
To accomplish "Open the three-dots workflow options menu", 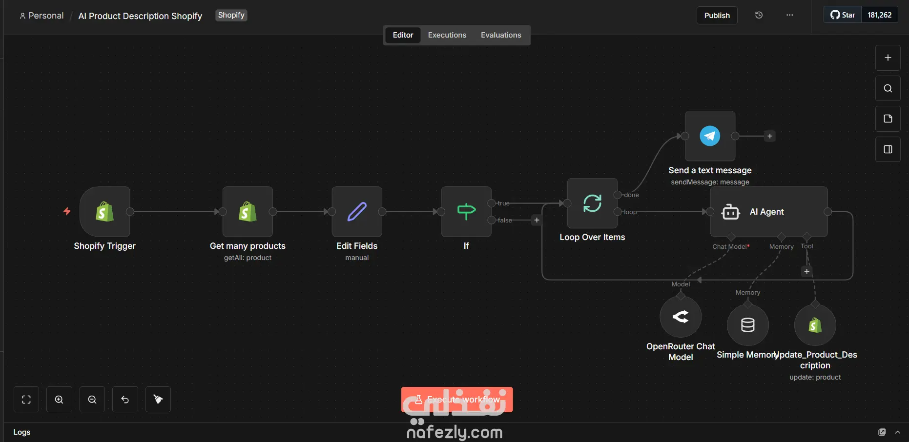I will (789, 15).
